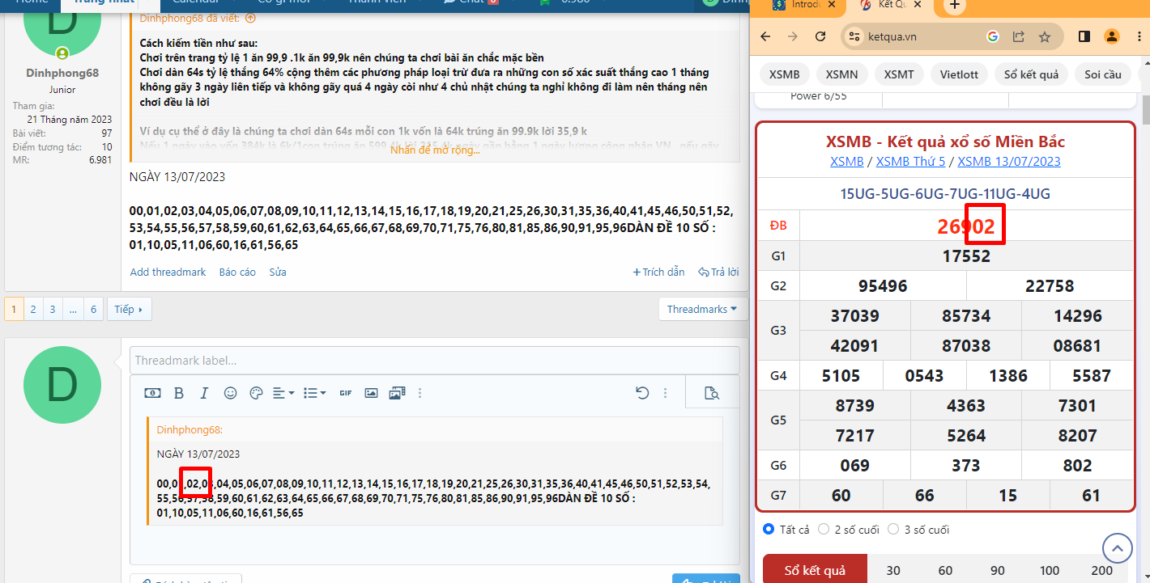Click the Add threadmark link
This screenshot has width=1150, height=583.
coord(168,272)
